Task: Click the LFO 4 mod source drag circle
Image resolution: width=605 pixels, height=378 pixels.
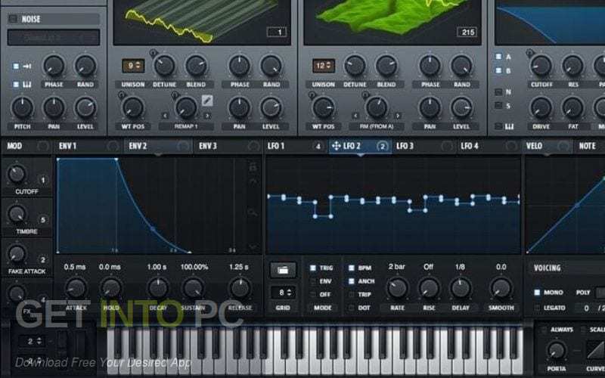Action: tap(511, 146)
